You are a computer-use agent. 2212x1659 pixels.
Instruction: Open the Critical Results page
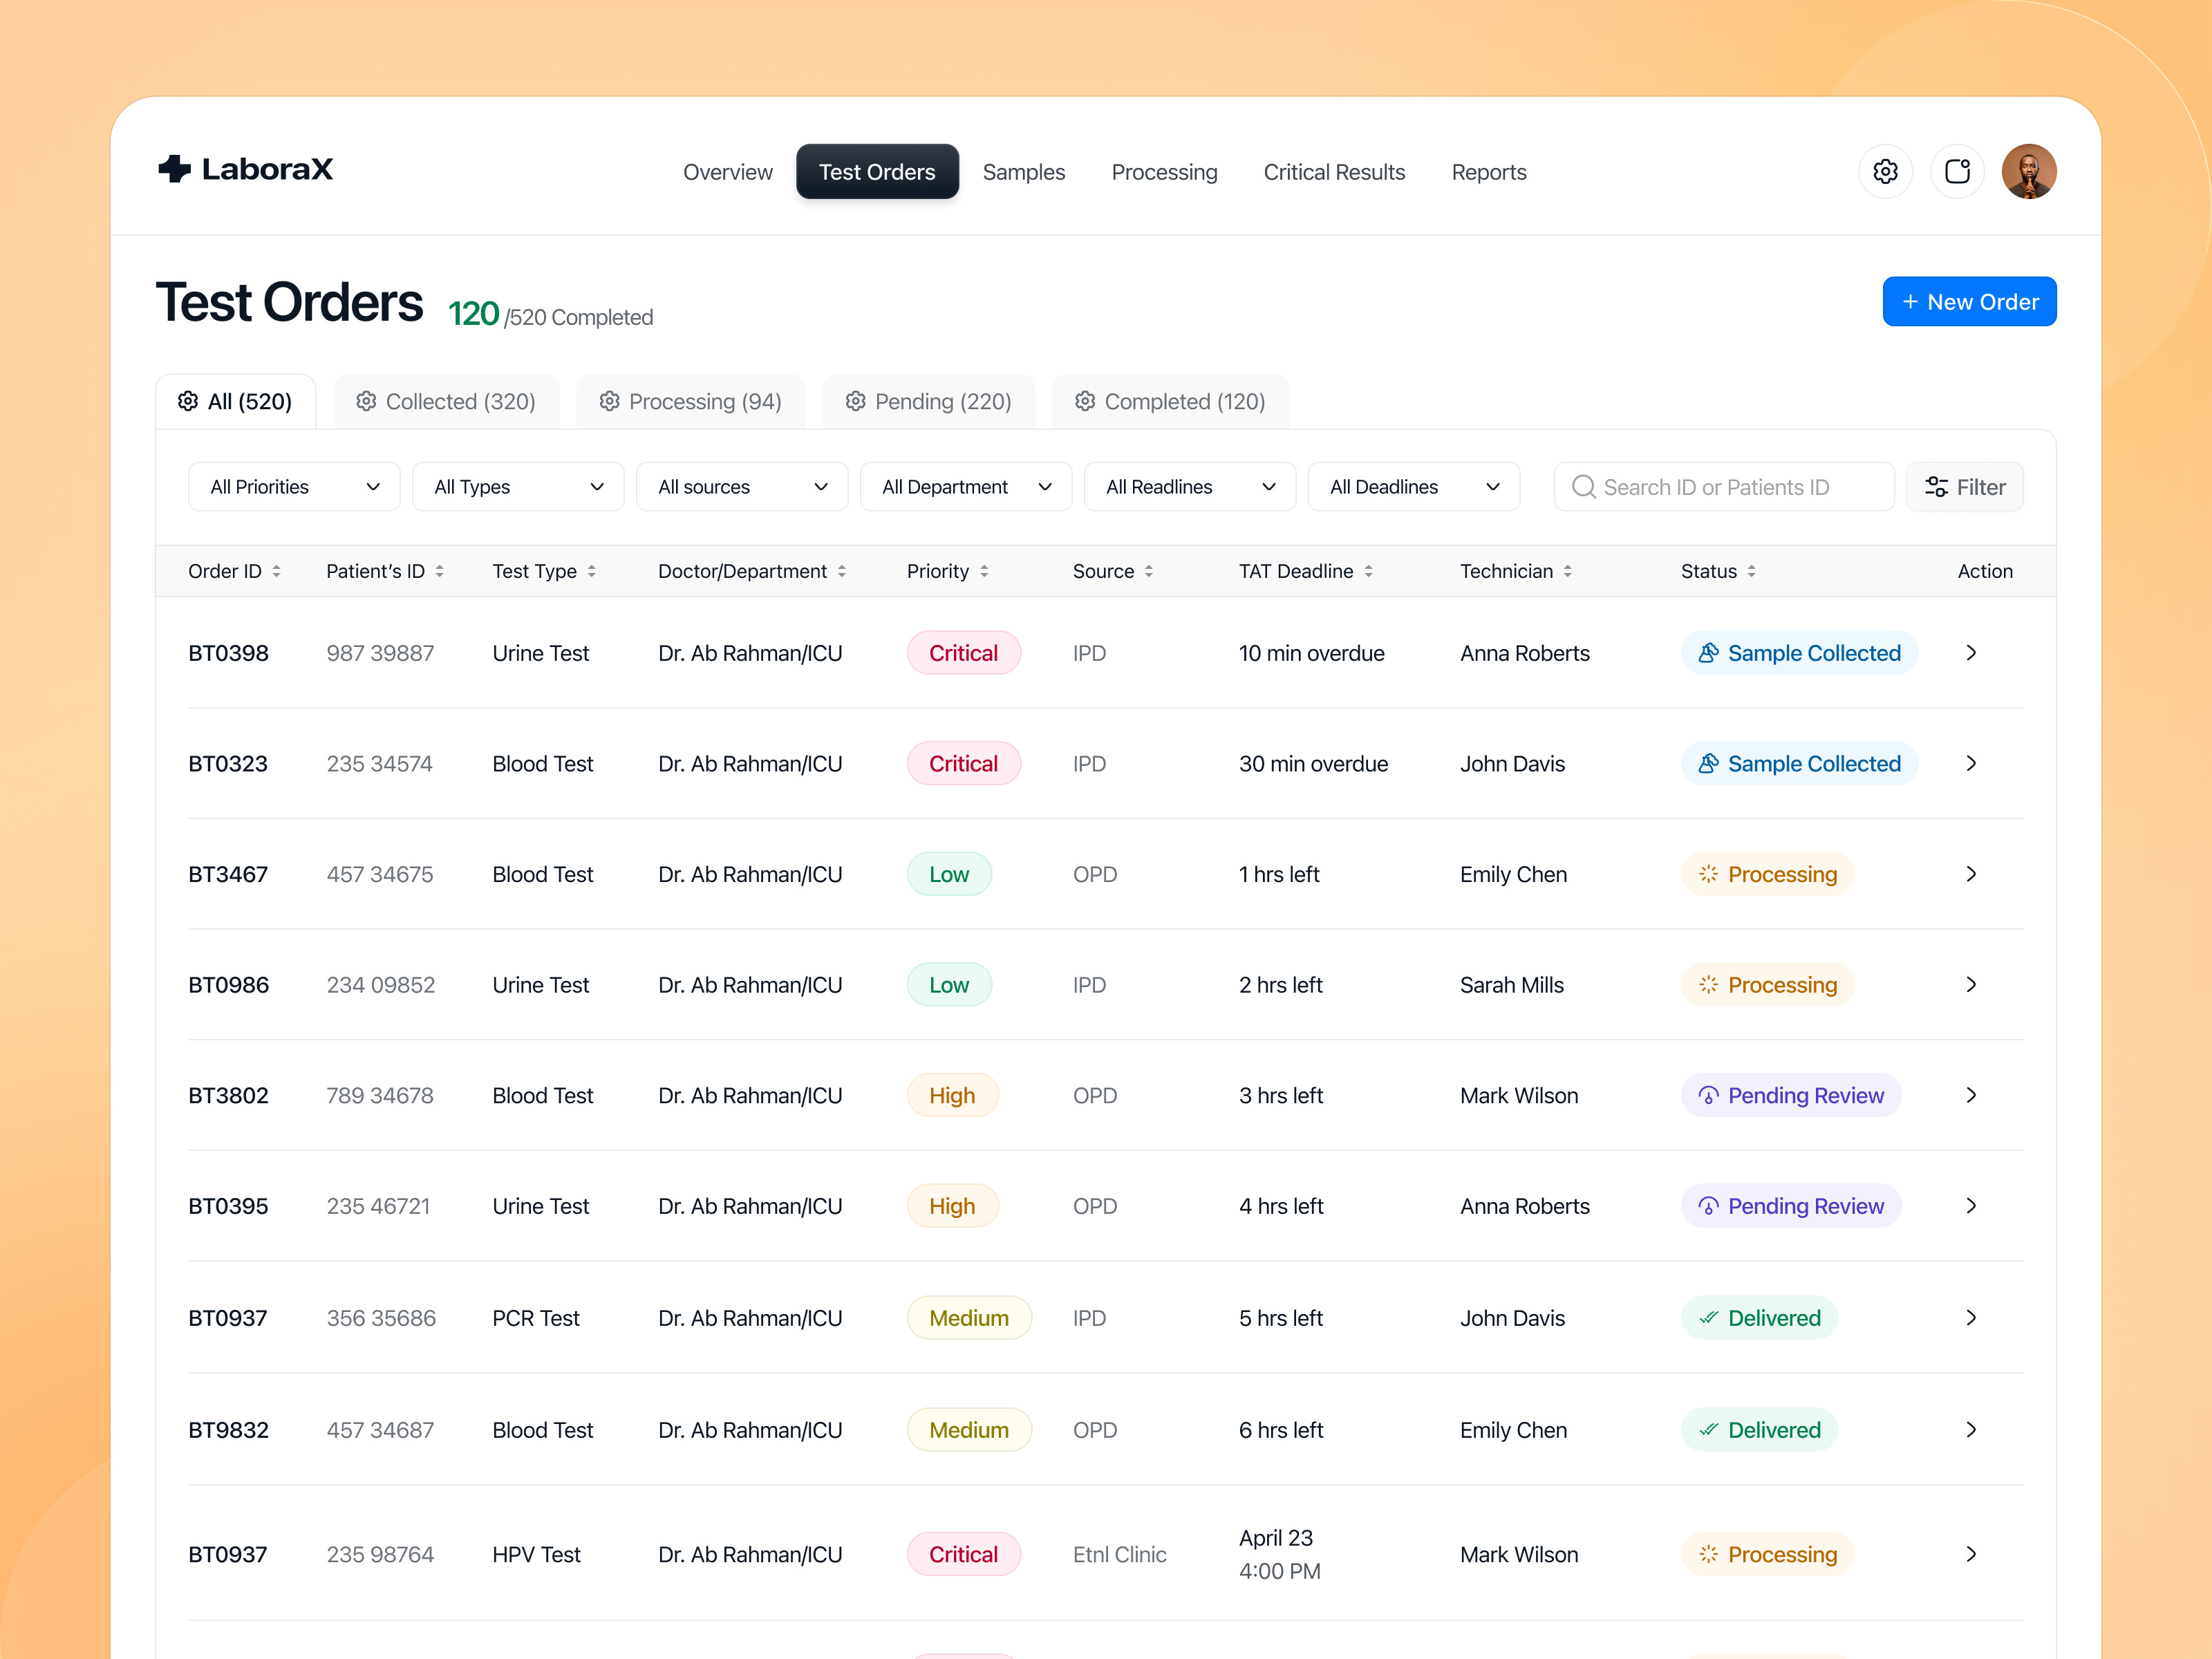(x=1334, y=172)
